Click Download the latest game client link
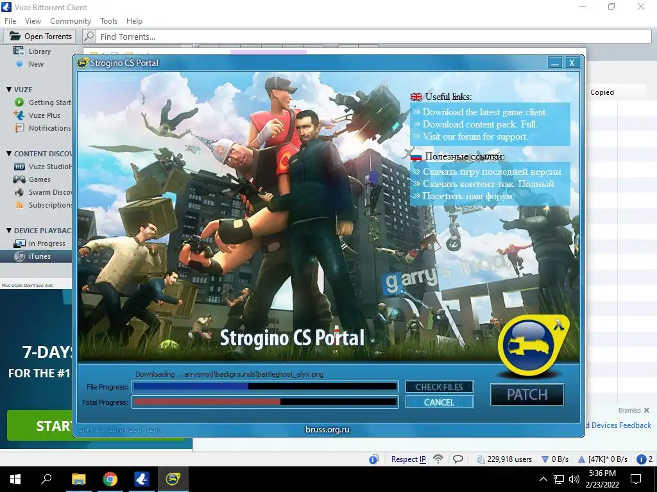The image size is (657, 492). tap(485, 112)
